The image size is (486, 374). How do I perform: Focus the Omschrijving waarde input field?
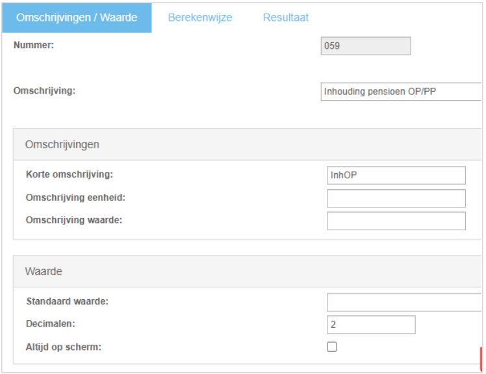[396, 221]
